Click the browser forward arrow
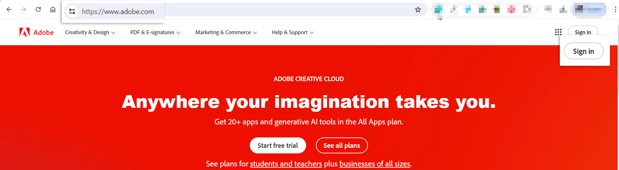 pos(23,9)
